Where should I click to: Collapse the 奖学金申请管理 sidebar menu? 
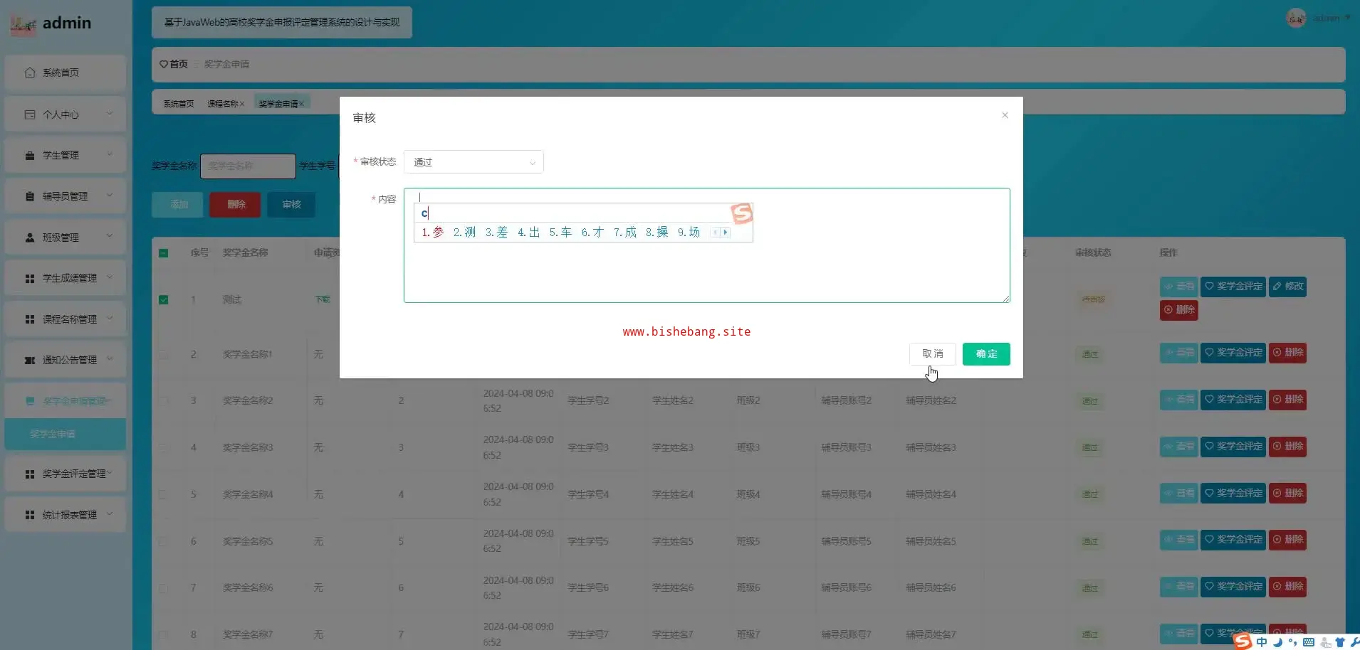tap(66, 401)
